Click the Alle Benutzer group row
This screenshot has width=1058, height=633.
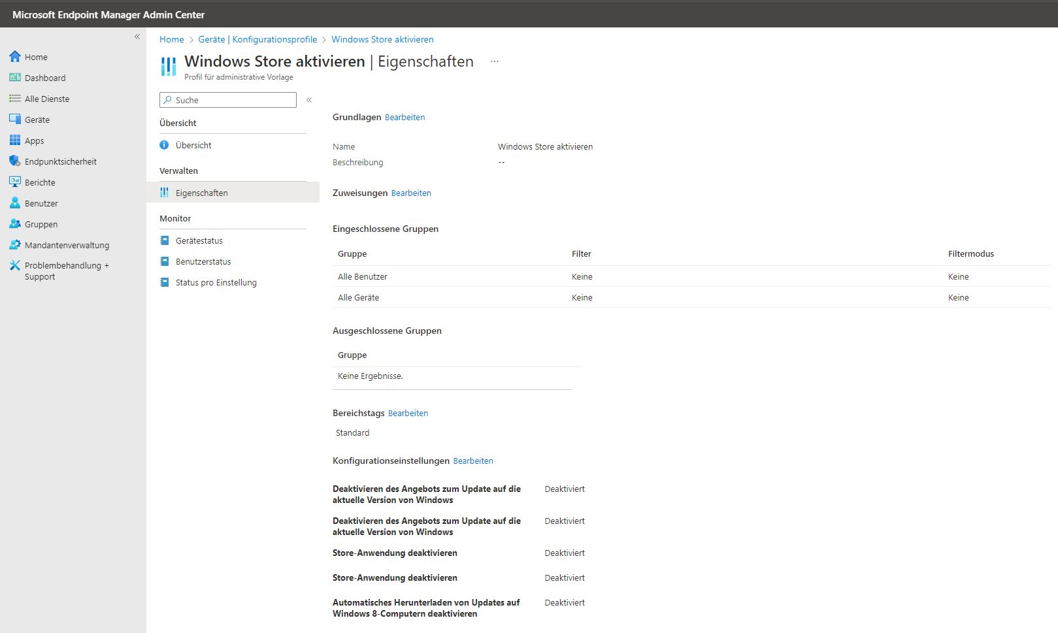692,276
